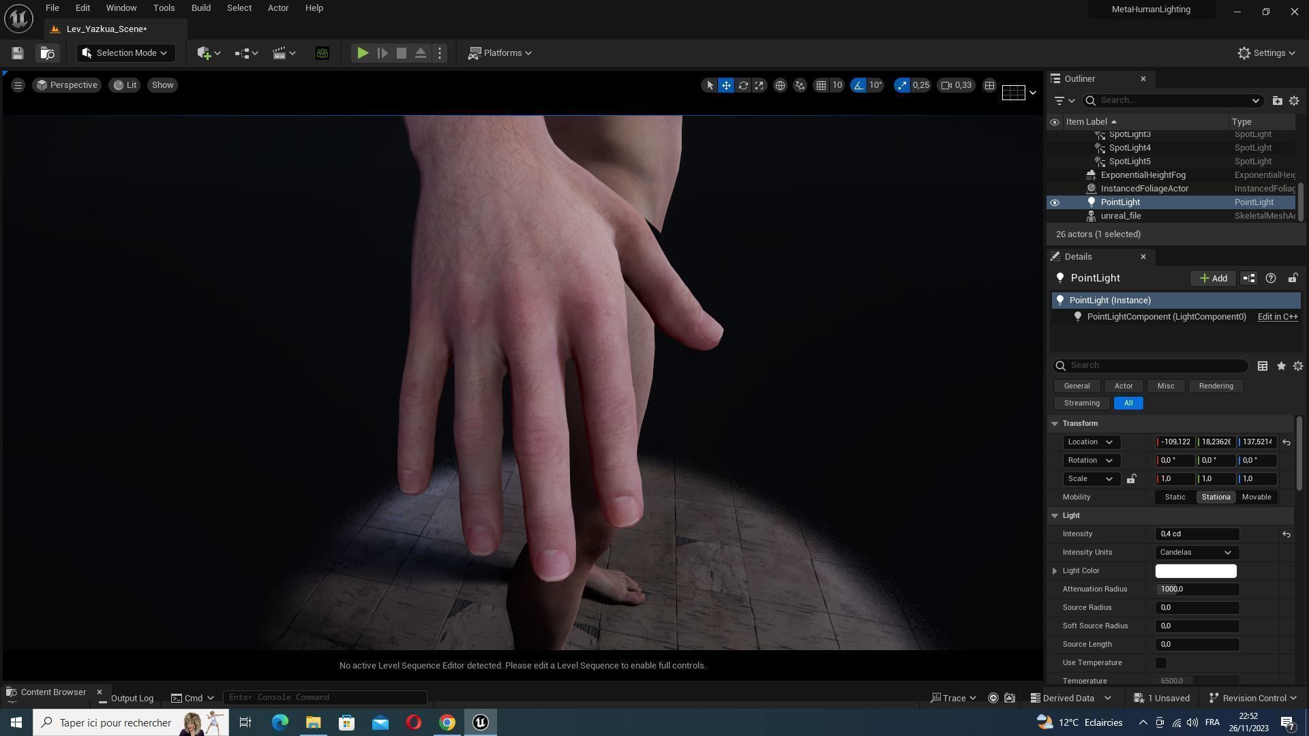Open the white Light Color swatch

[x=1195, y=571]
